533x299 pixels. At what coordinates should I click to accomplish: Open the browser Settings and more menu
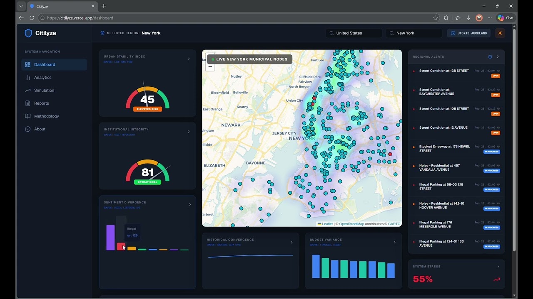click(x=490, y=18)
